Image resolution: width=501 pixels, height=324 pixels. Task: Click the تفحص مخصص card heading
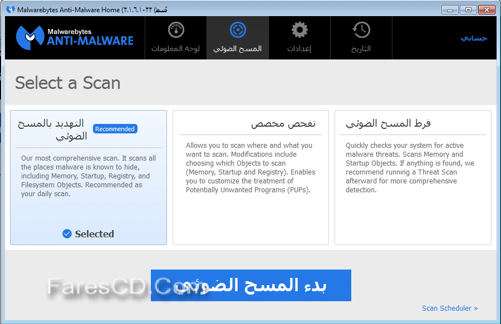pyautogui.click(x=283, y=123)
